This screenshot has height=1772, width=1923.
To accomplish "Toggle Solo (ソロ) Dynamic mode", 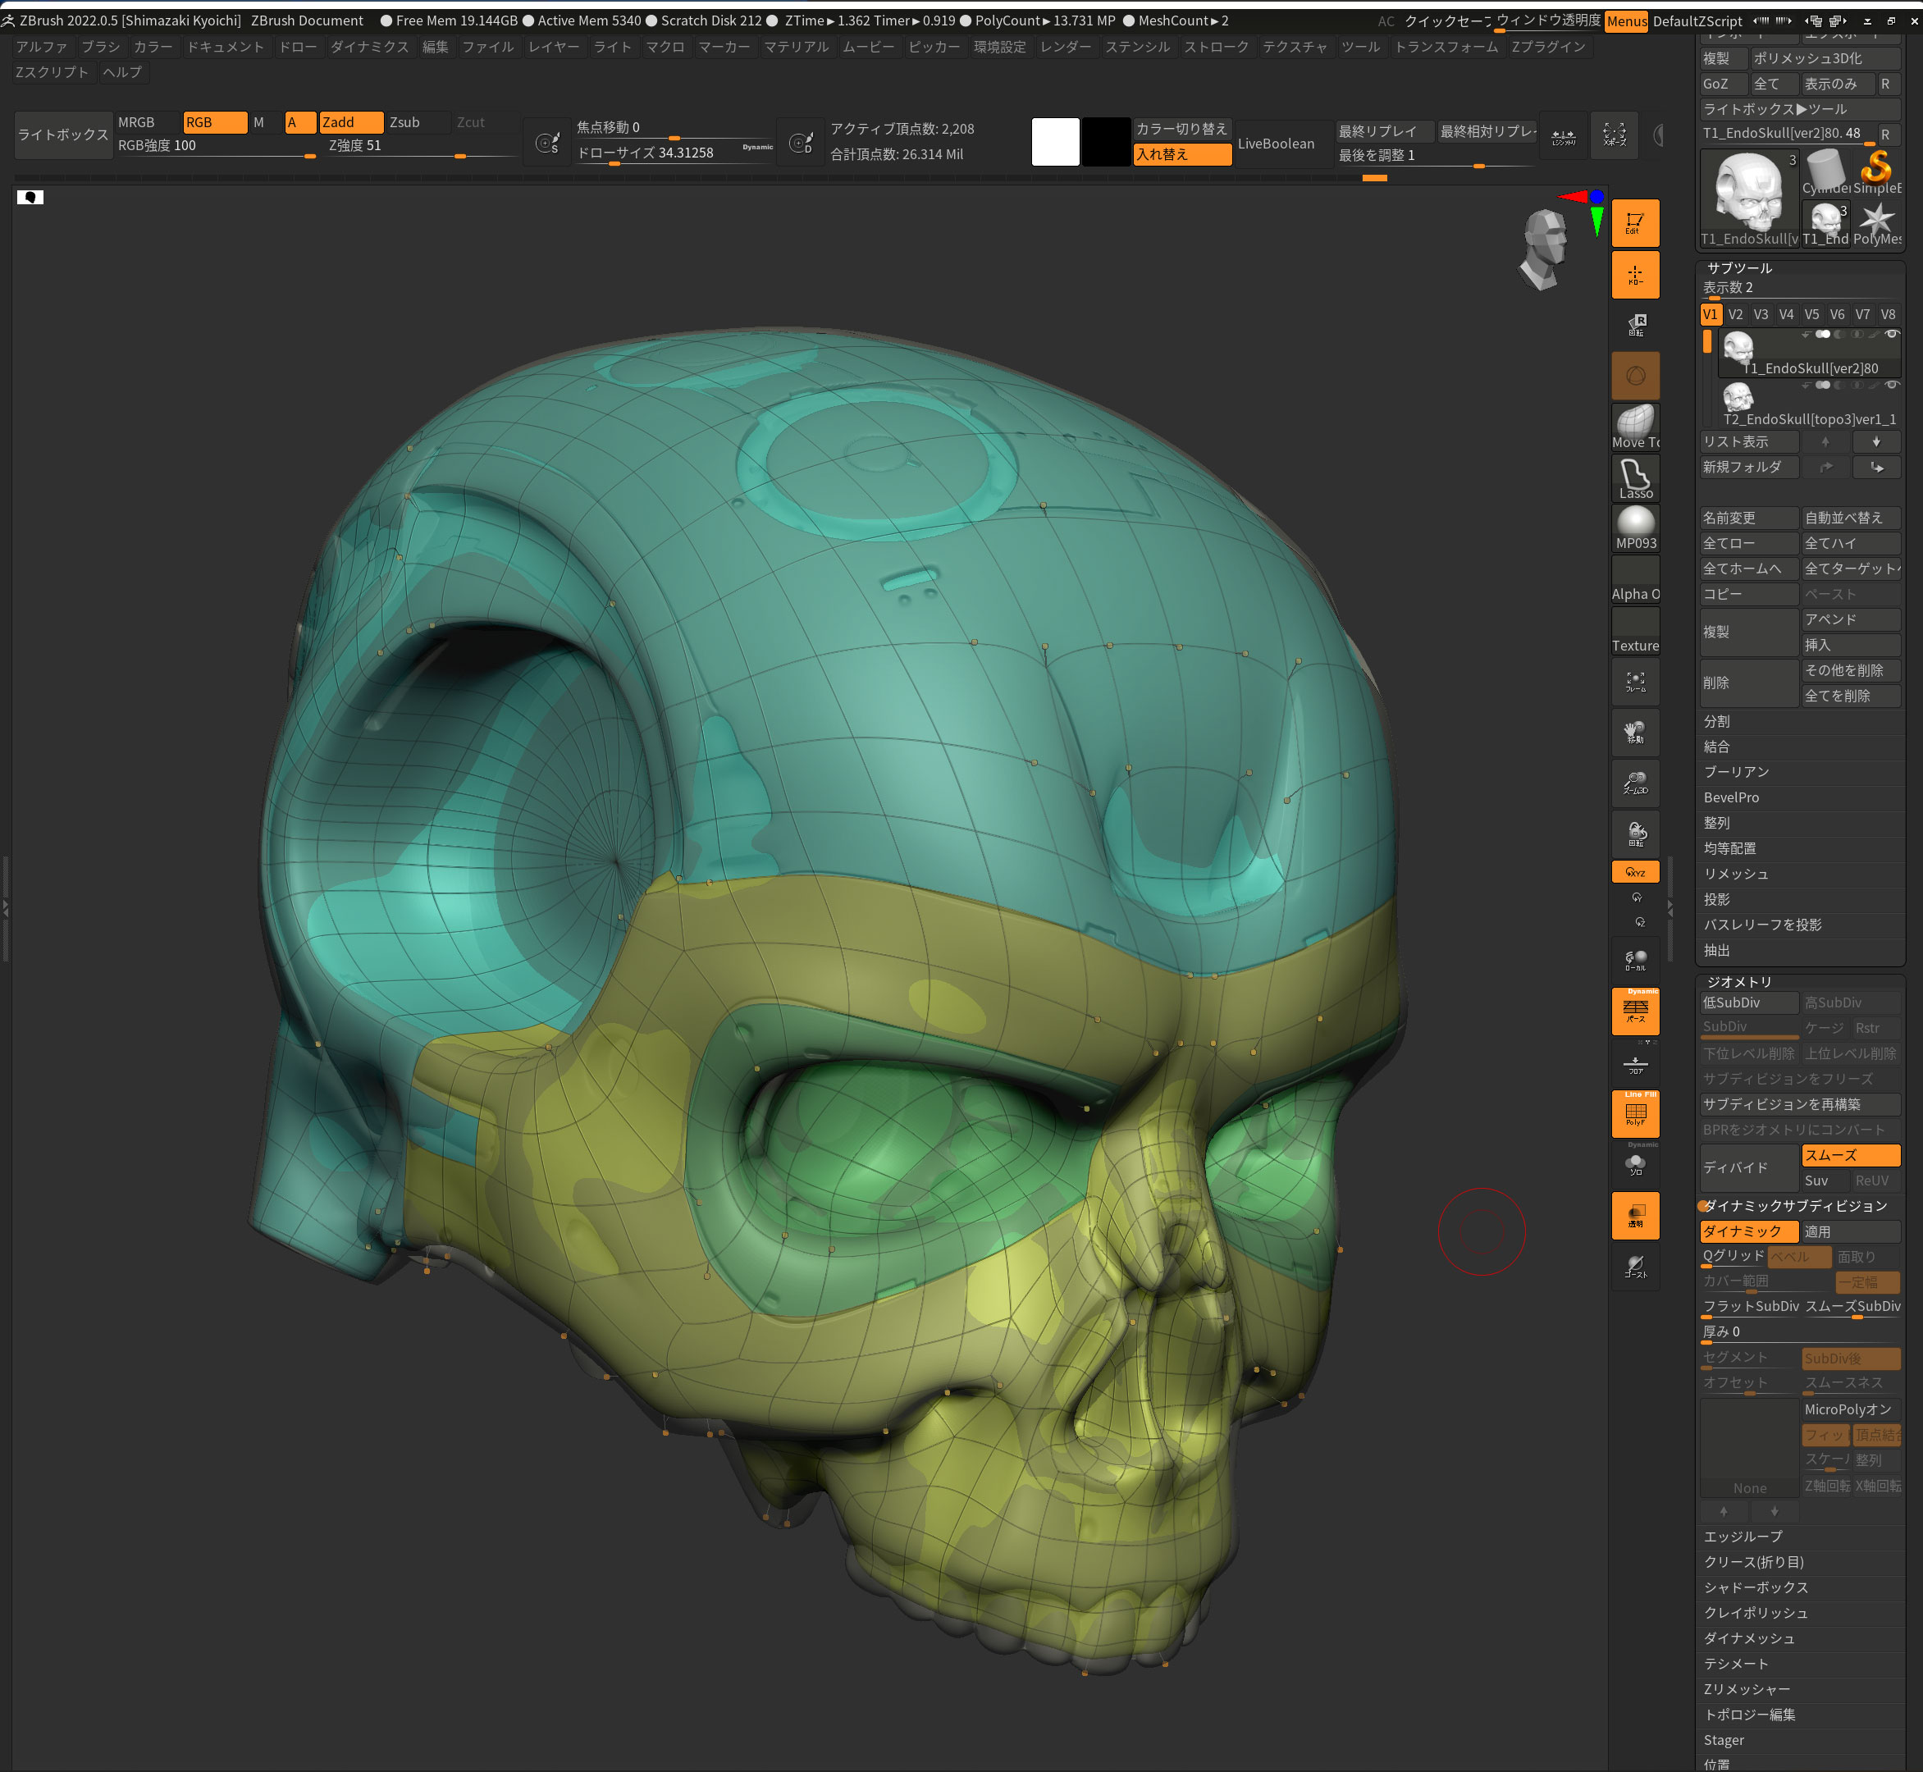I will [1635, 1165].
